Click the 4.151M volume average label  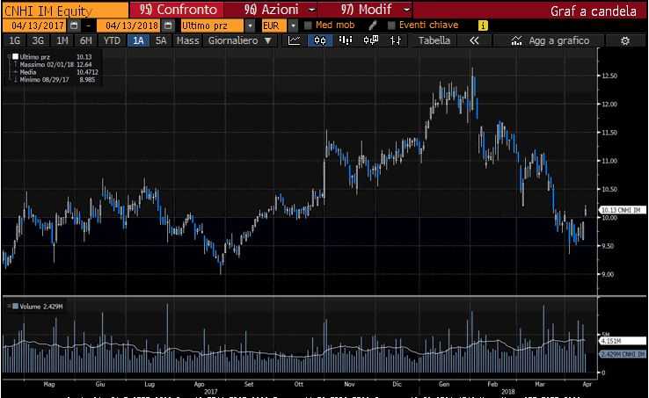coord(623,341)
